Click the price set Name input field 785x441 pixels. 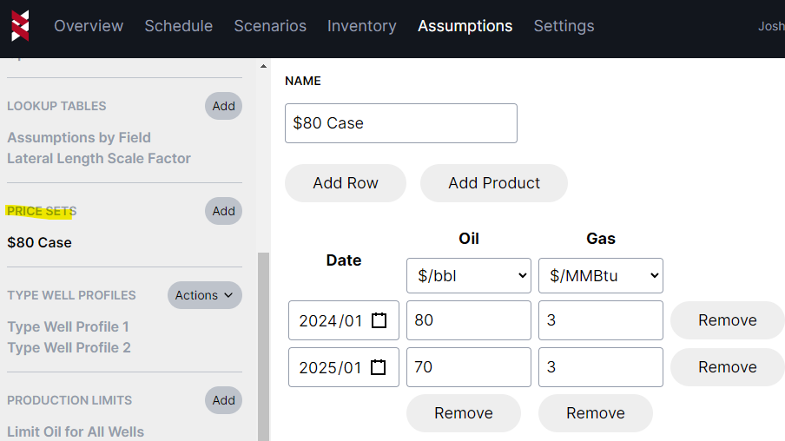[400, 123]
